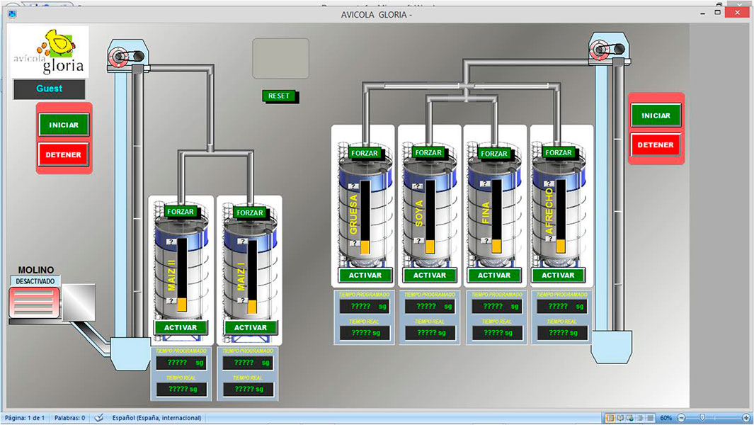Toggle ACTIVAR on the AFRECHO silo
The height and width of the screenshot is (425, 754).
[x=558, y=275]
